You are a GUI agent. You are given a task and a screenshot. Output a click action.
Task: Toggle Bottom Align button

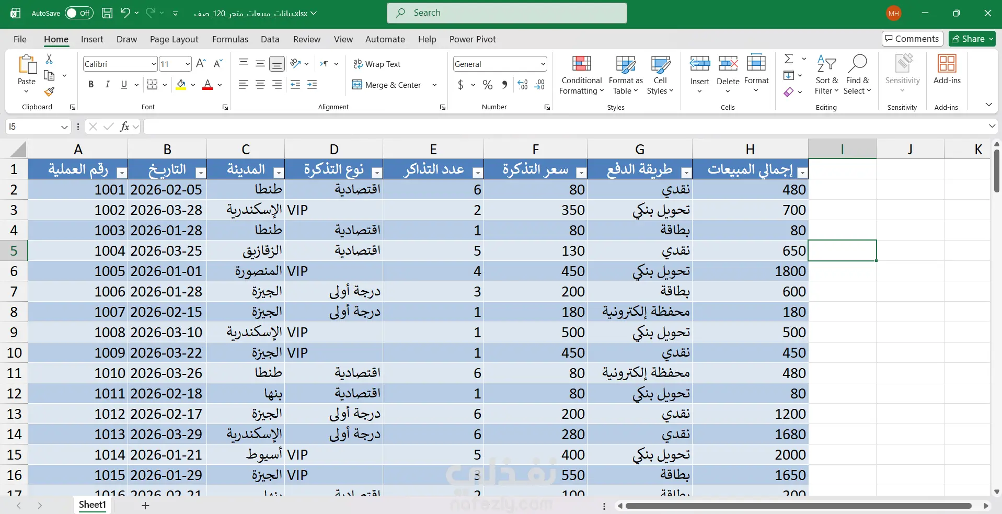pos(277,64)
